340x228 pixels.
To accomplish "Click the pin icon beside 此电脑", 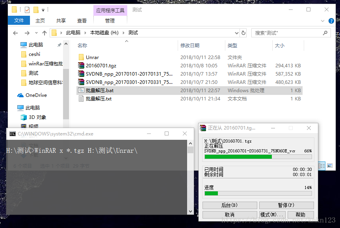I will click(x=59, y=45).
